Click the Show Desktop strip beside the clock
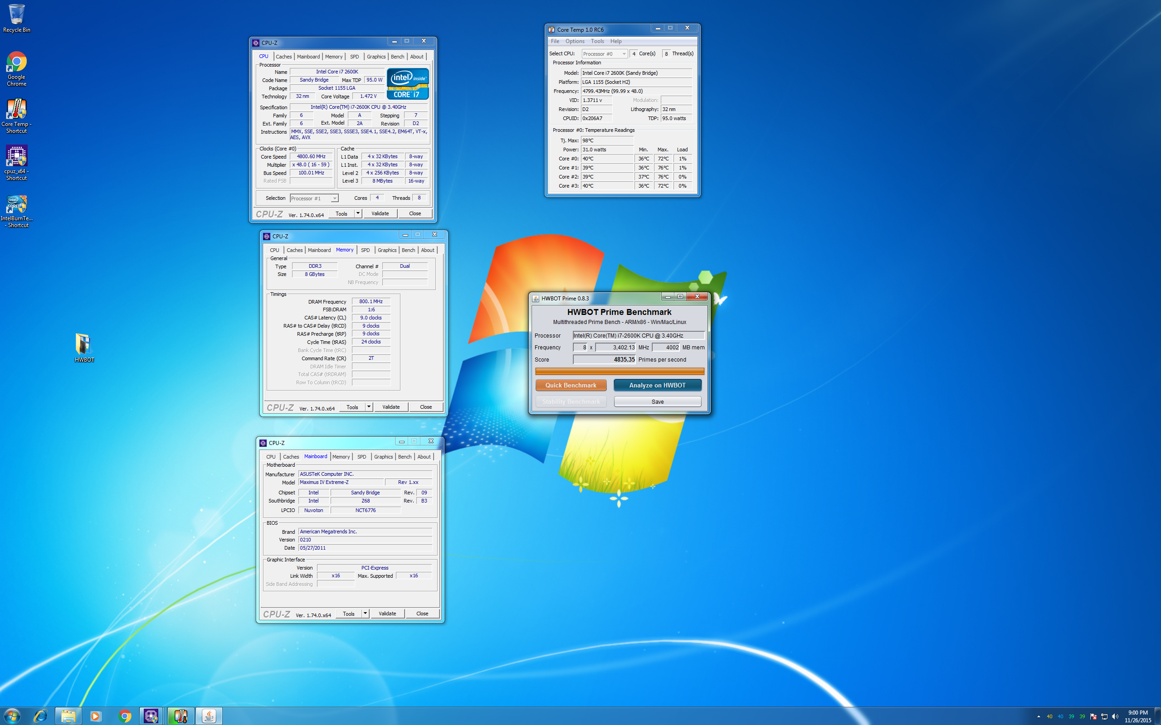1161x725 pixels. point(1158,716)
